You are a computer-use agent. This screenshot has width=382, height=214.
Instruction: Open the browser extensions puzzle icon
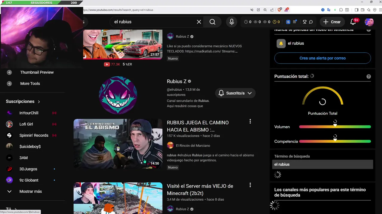[341, 10]
